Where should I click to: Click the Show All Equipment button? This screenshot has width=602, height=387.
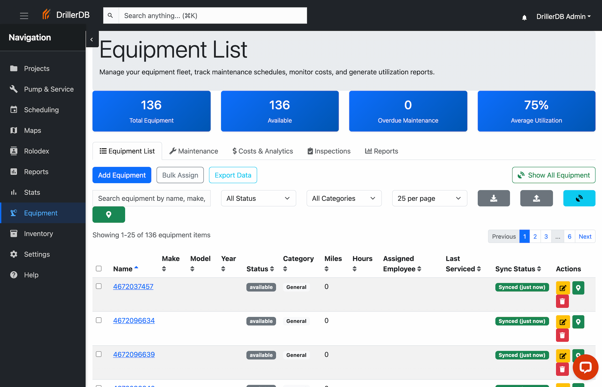coord(553,175)
